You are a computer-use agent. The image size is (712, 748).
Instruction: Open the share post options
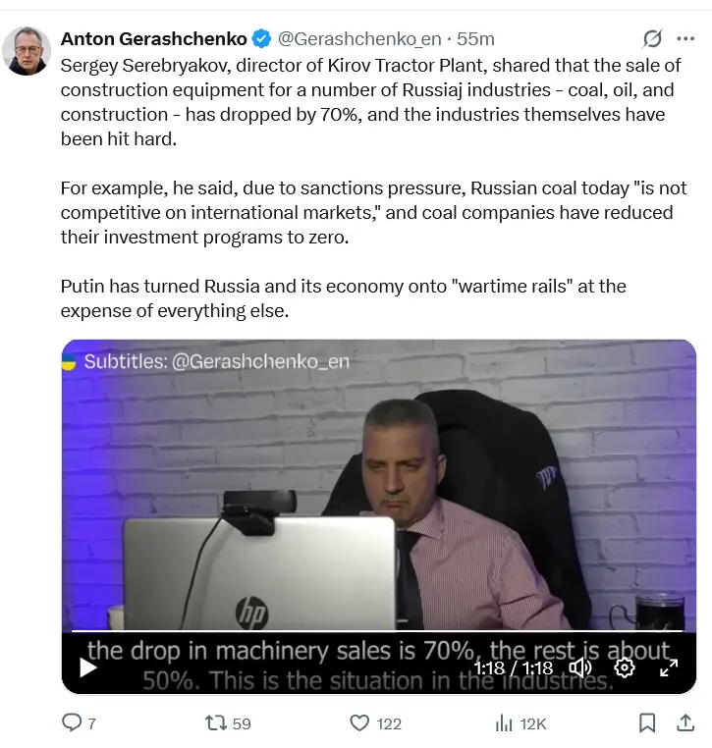click(x=685, y=722)
